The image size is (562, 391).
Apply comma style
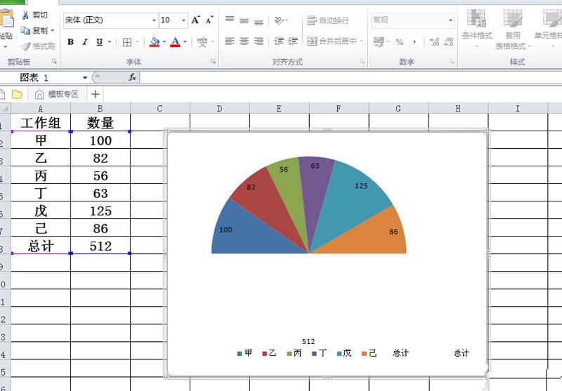(414, 42)
